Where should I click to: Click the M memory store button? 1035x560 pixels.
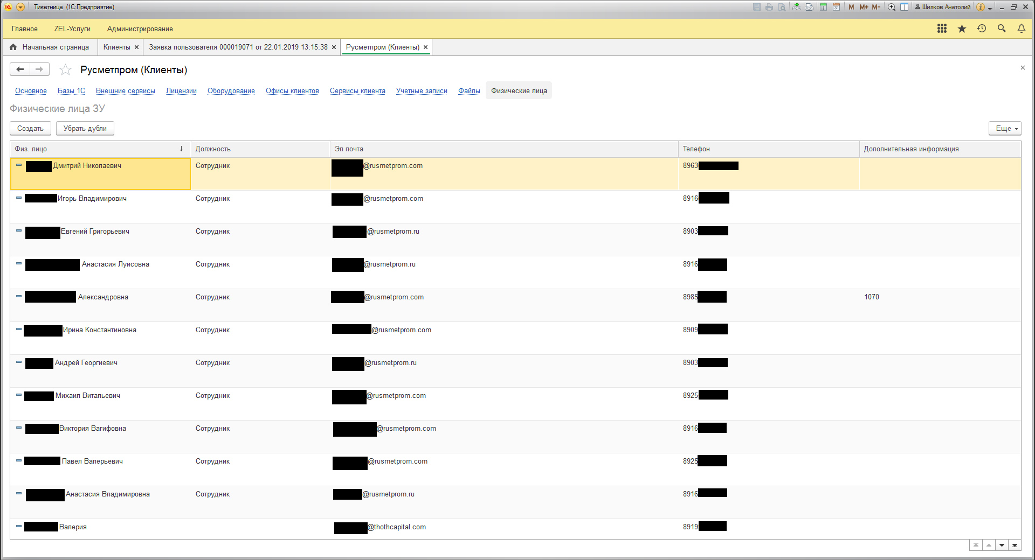851,7
